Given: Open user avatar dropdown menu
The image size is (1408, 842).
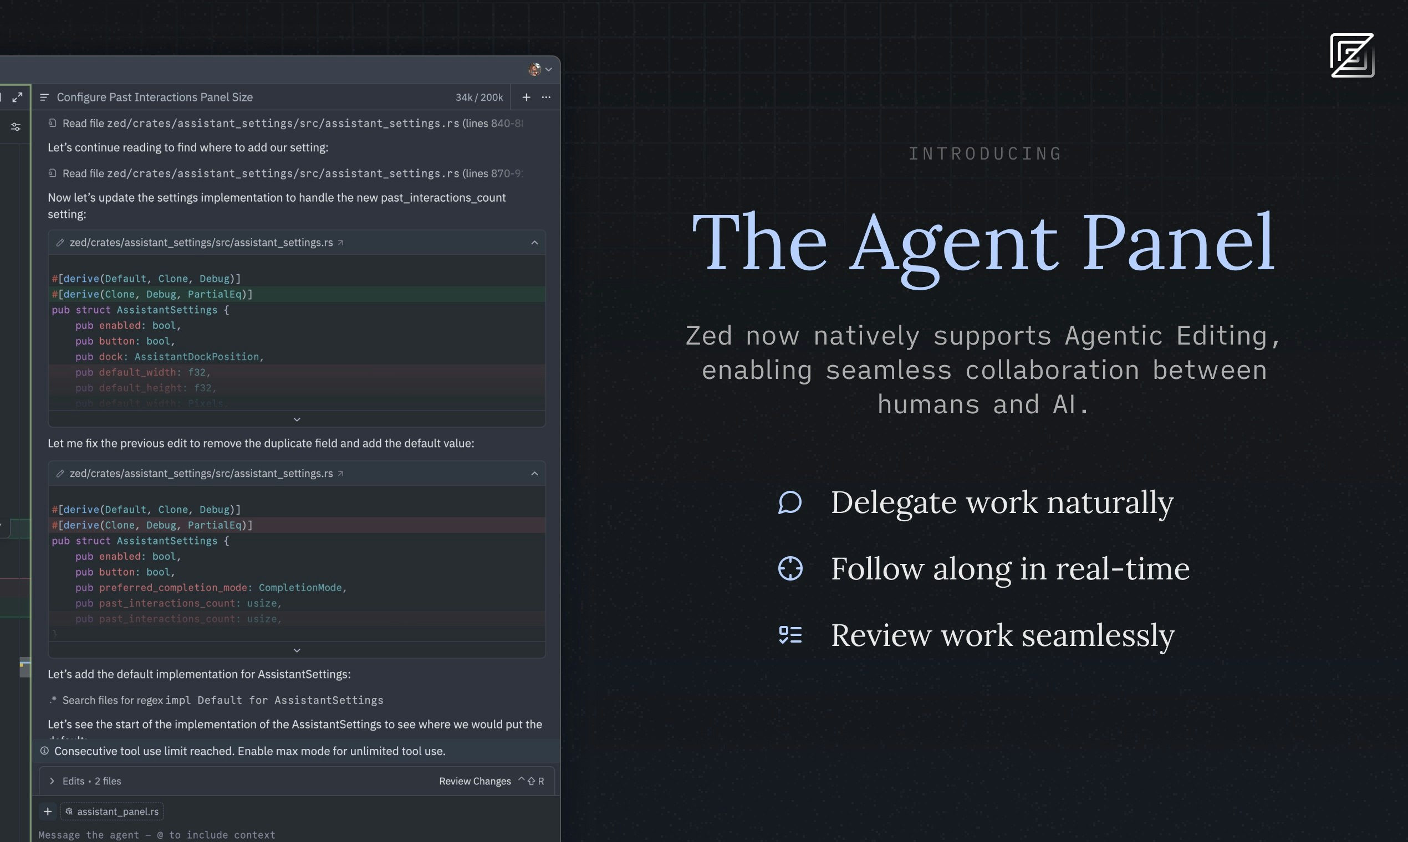Looking at the screenshot, I should click(540, 69).
